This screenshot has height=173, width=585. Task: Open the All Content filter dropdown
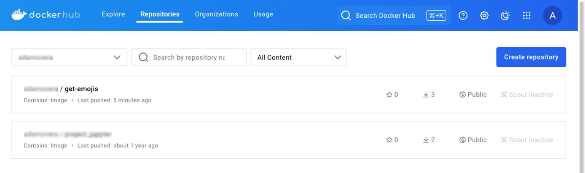click(298, 57)
